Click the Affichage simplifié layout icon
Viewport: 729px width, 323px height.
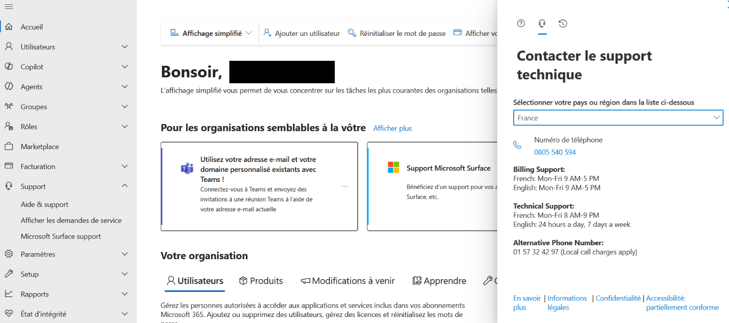(x=174, y=33)
